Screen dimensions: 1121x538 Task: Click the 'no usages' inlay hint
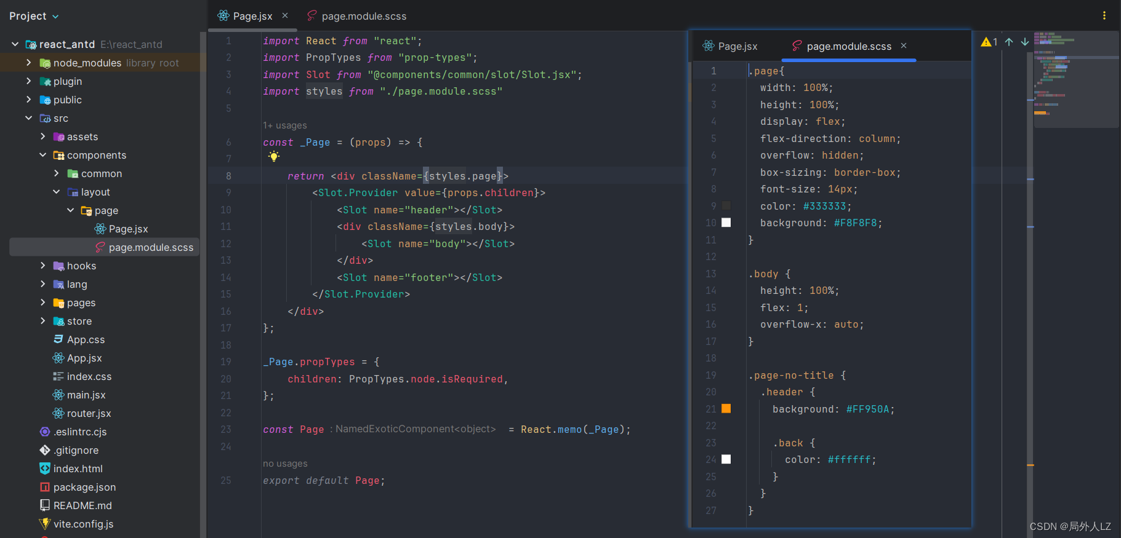pyautogui.click(x=285, y=464)
